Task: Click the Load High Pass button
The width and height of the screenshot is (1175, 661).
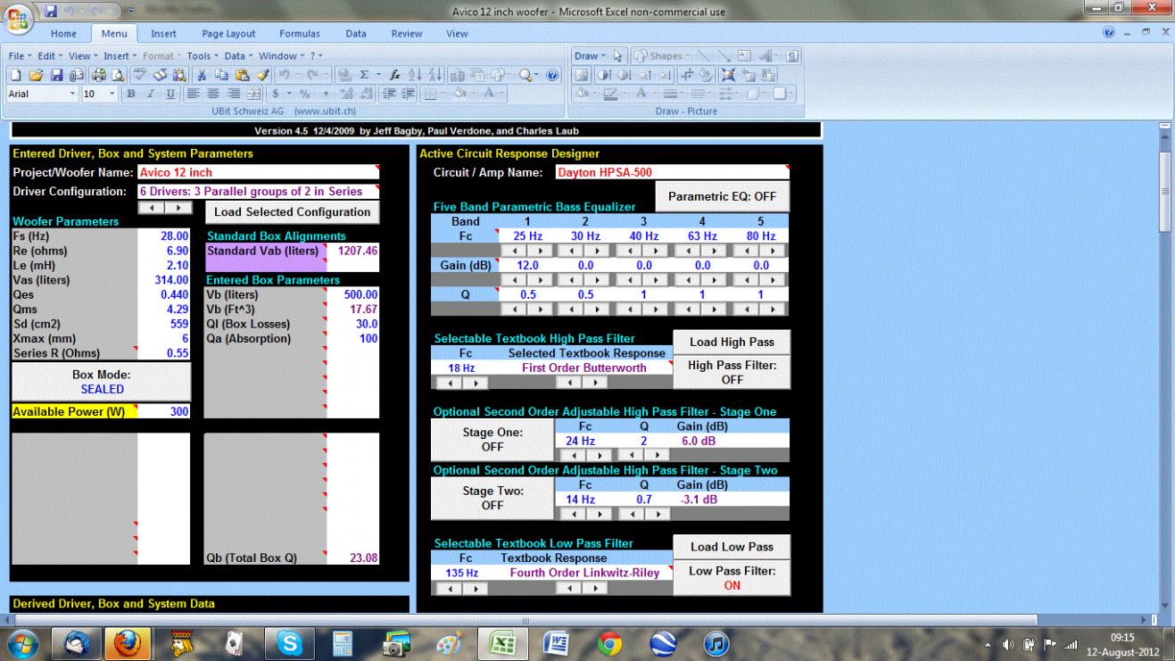Action: point(732,343)
